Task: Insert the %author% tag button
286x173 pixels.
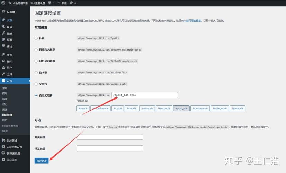Action: 238,108
